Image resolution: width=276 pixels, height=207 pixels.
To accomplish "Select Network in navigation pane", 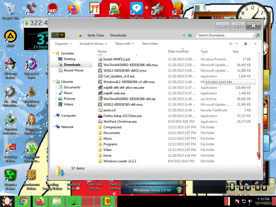I will pyautogui.click(x=67, y=127).
